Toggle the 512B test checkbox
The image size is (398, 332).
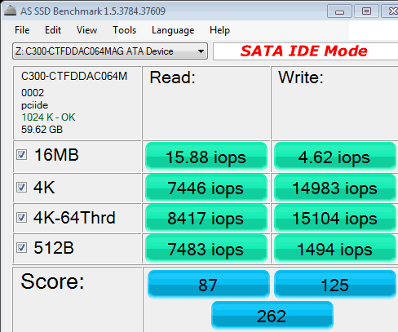pyautogui.click(x=21, y=248)
